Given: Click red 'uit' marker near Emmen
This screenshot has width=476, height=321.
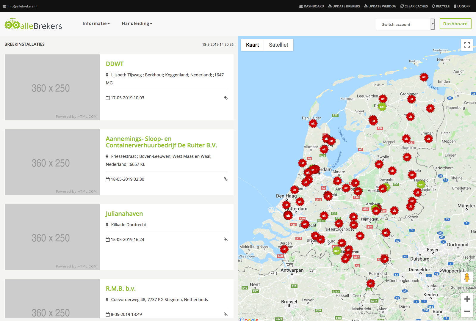Looking at the screenshot, I should [428, 139].
